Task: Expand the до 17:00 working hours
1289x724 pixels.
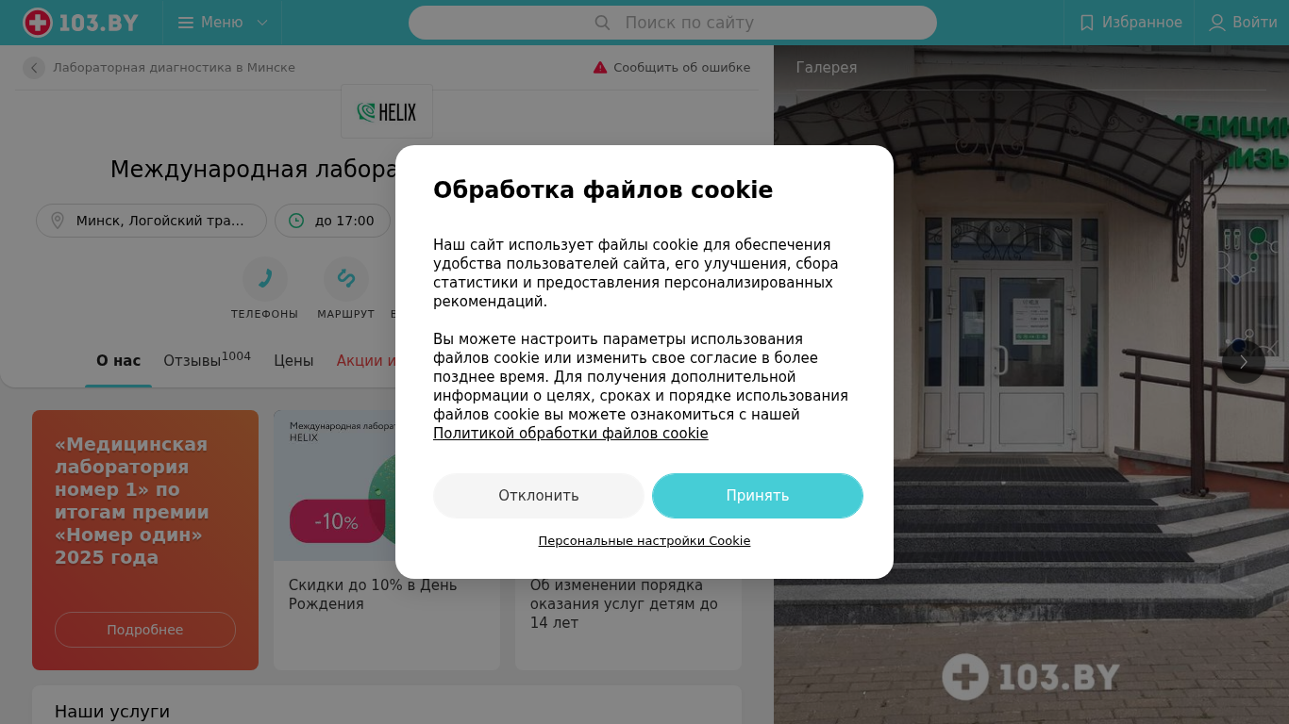Action: coord(332,221)
